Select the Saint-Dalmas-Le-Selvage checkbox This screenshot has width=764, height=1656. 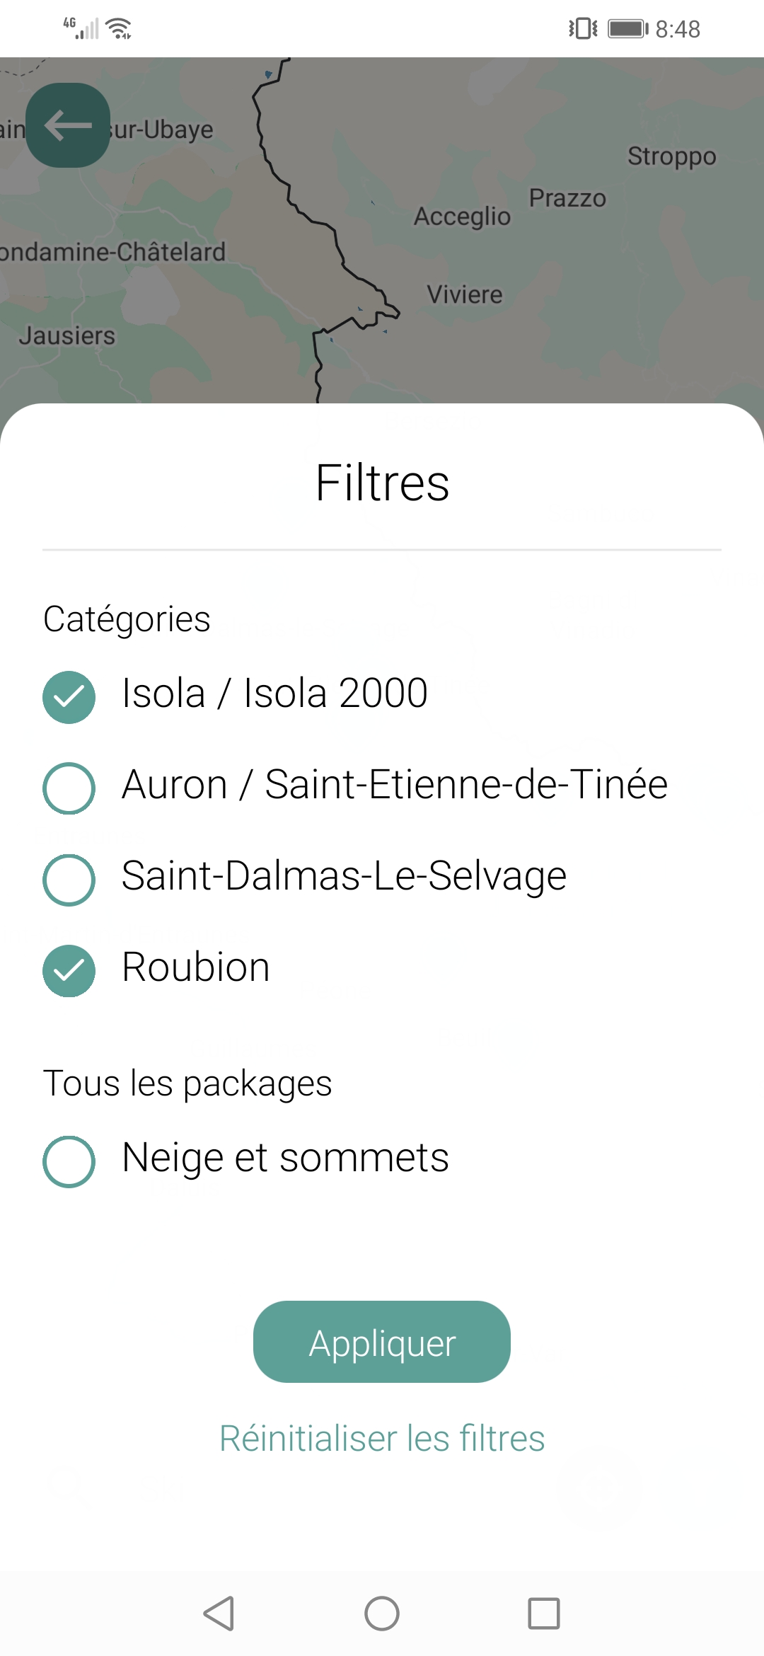tap(69, 880)
